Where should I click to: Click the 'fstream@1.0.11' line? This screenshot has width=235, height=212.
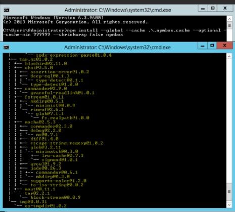tap(44, 97)
